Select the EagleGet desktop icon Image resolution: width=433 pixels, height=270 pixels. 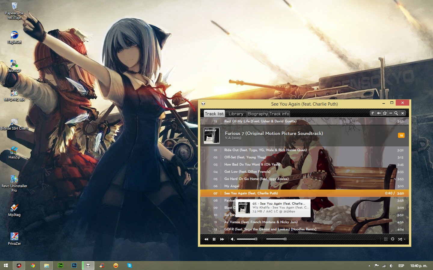(x=14, y=37)
